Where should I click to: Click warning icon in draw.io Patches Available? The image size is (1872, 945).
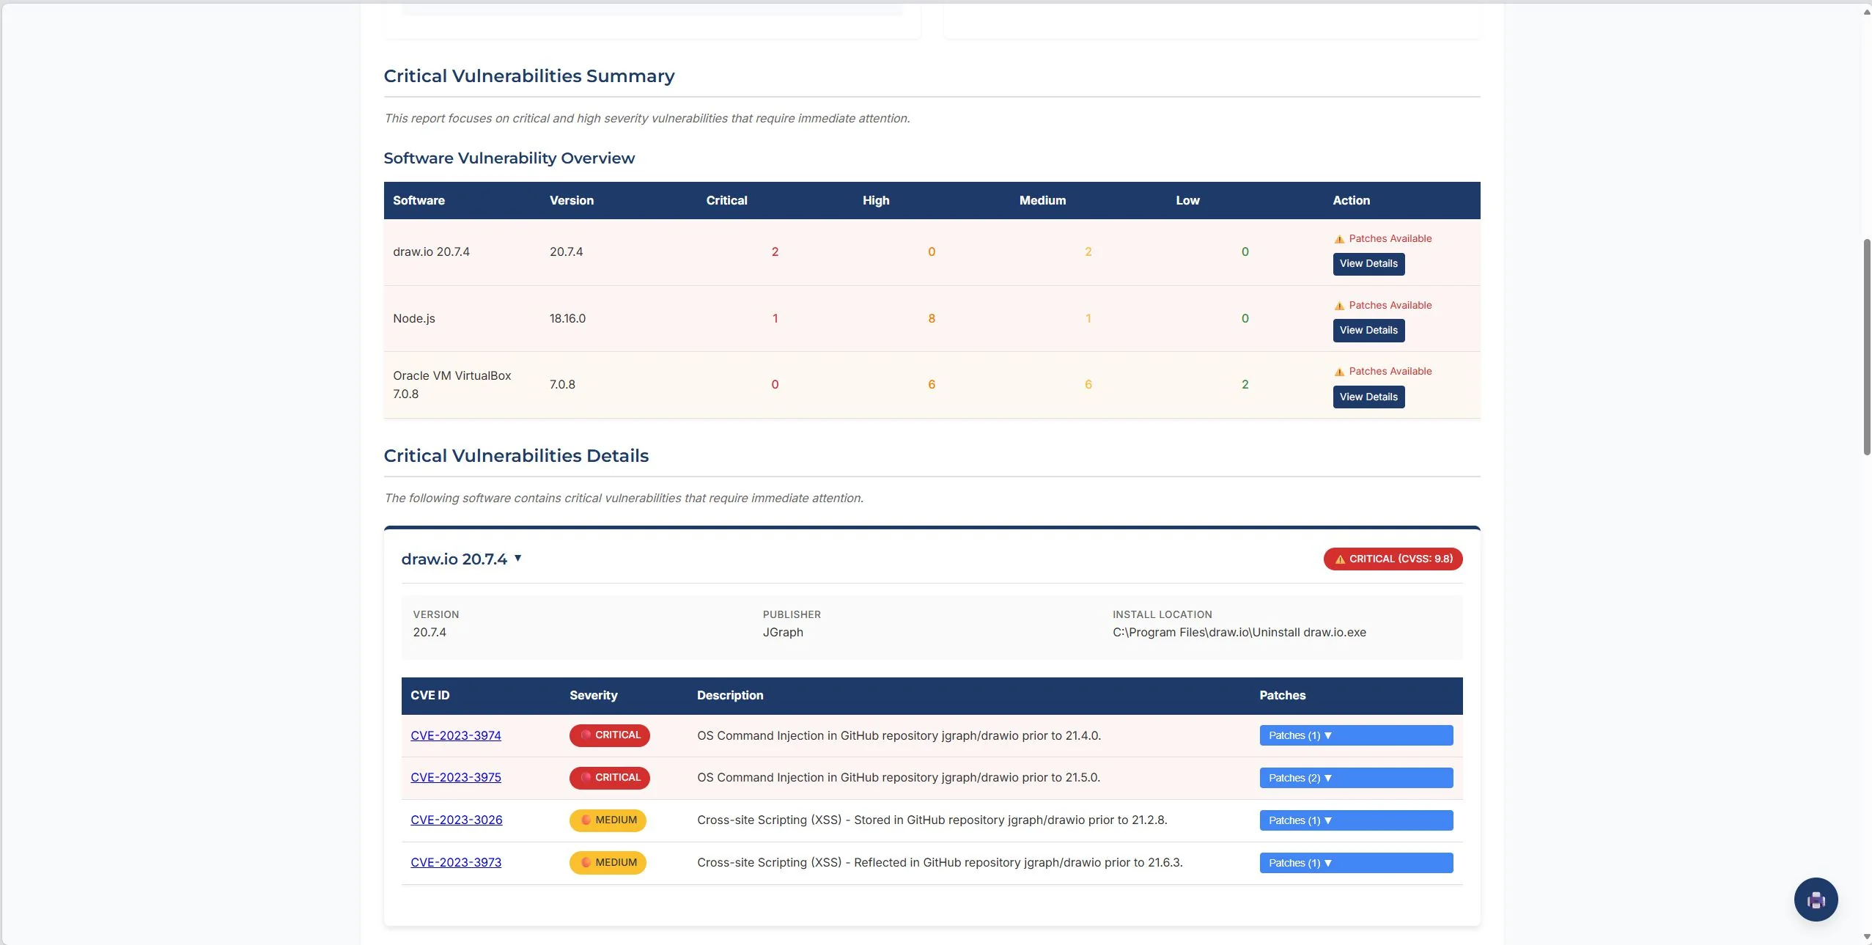(1339, 239)
